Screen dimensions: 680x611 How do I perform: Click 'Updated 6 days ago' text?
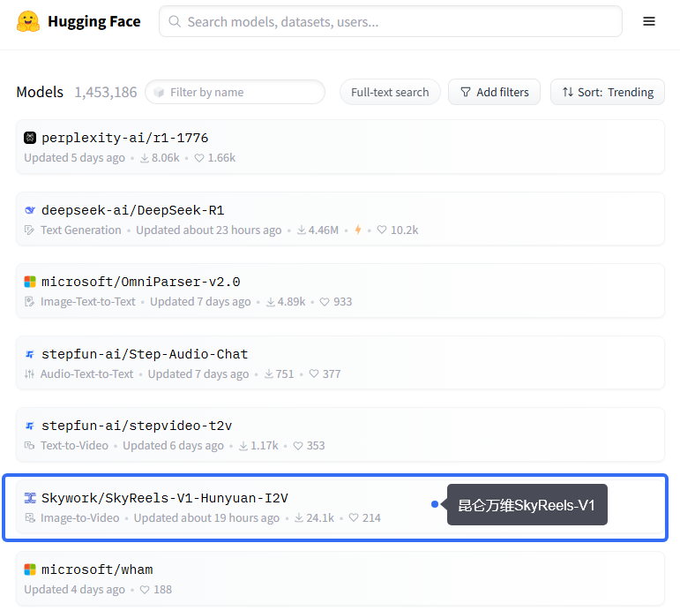tap(174, 446)
